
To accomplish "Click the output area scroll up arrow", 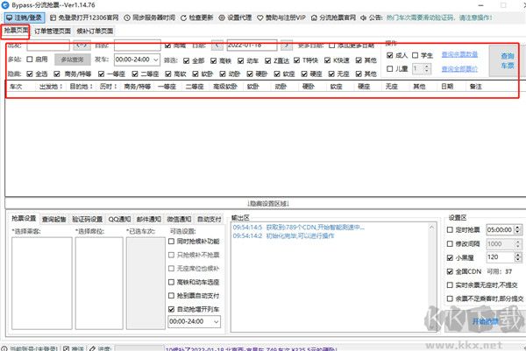I will pyautogui.click(x=431, y=227).
